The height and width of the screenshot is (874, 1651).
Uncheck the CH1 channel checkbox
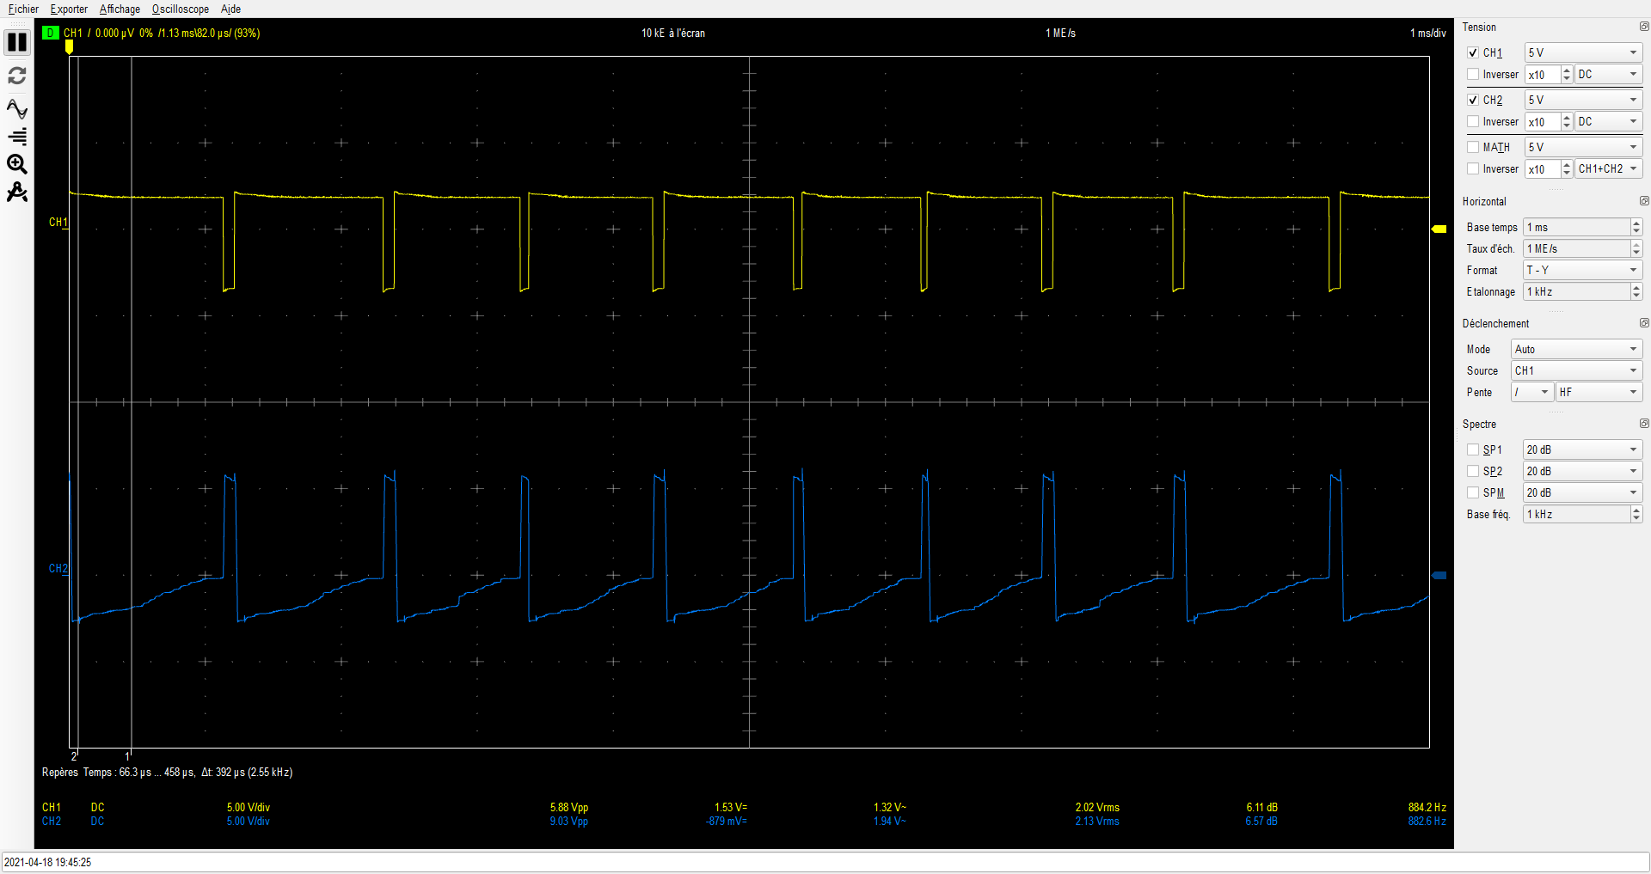pyautogui.click(x=1473, y=53)
